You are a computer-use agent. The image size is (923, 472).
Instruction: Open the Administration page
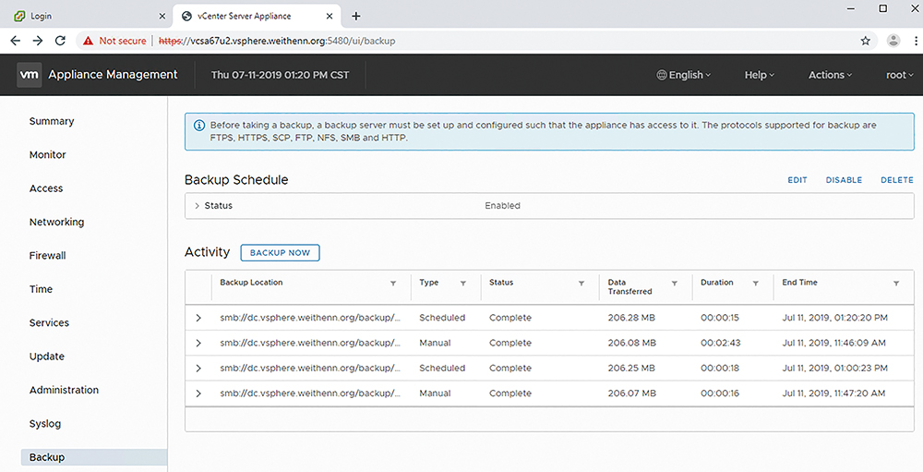[x=65, y=390]
